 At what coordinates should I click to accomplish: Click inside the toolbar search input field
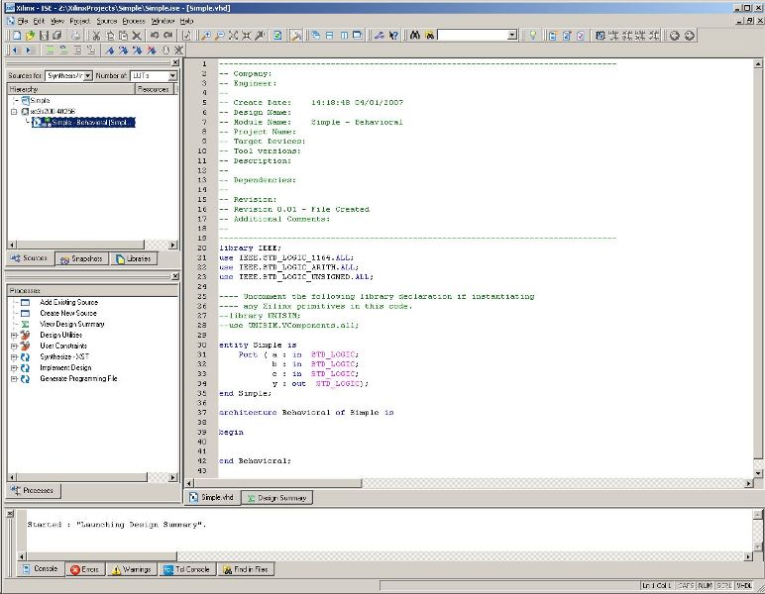[473, 35]
